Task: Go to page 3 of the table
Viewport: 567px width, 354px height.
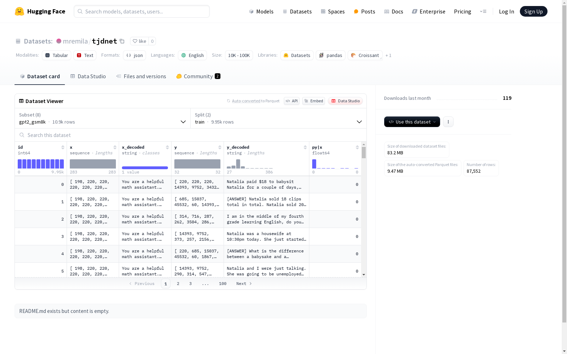Action: [x=190, y=284]
